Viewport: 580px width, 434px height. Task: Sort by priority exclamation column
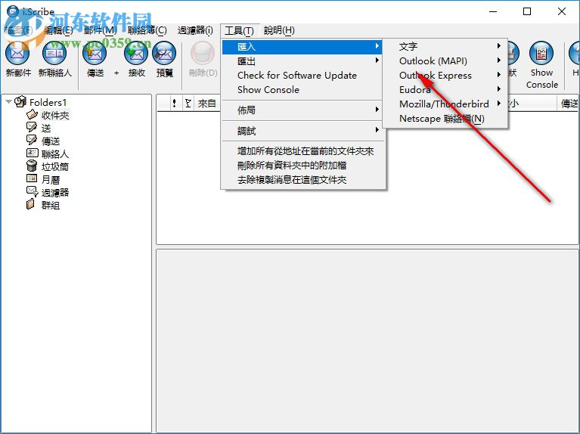coord(174,104)
